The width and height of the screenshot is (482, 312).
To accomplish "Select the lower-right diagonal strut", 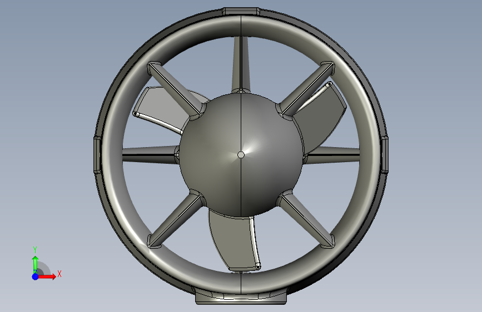I will (306, 219).
